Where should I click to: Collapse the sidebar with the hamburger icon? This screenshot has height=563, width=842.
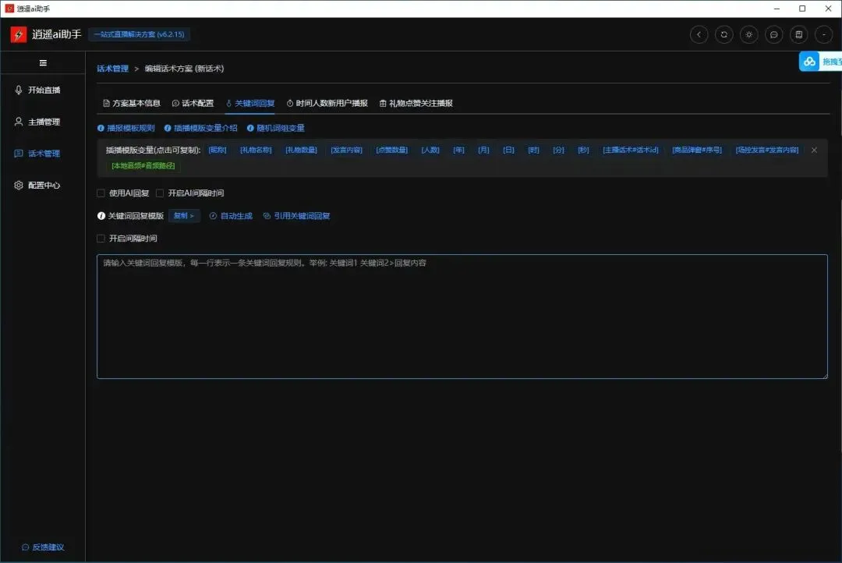[x=43, y=63]
